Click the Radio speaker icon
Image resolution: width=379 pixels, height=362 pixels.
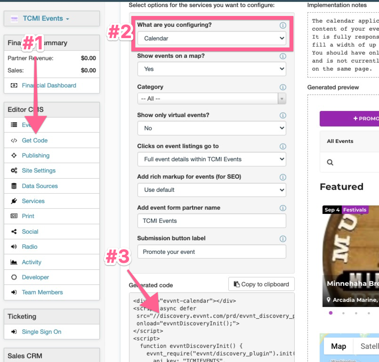tap(14, 247)
